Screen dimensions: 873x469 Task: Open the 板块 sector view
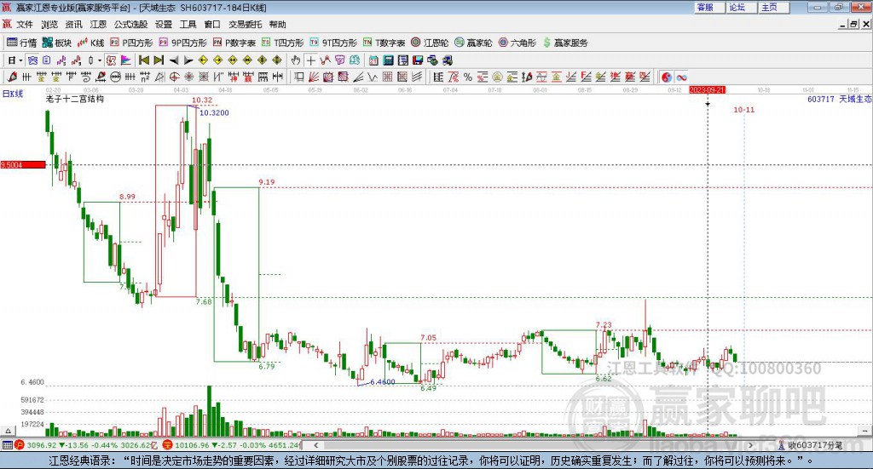click(x=57, y=43)
